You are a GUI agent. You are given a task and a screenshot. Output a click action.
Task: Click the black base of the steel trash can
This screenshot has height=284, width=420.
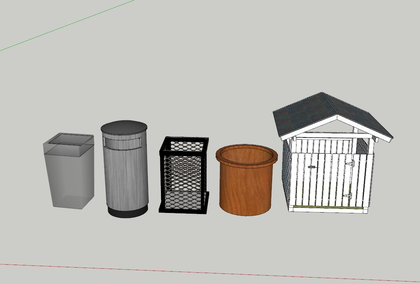[x=128, y=212]
